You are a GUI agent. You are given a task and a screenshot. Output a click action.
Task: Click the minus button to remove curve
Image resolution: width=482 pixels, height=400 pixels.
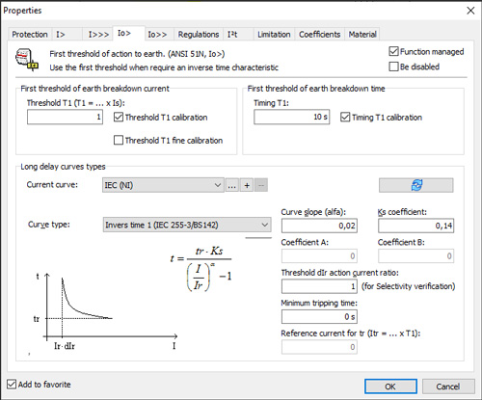[261, 185]
